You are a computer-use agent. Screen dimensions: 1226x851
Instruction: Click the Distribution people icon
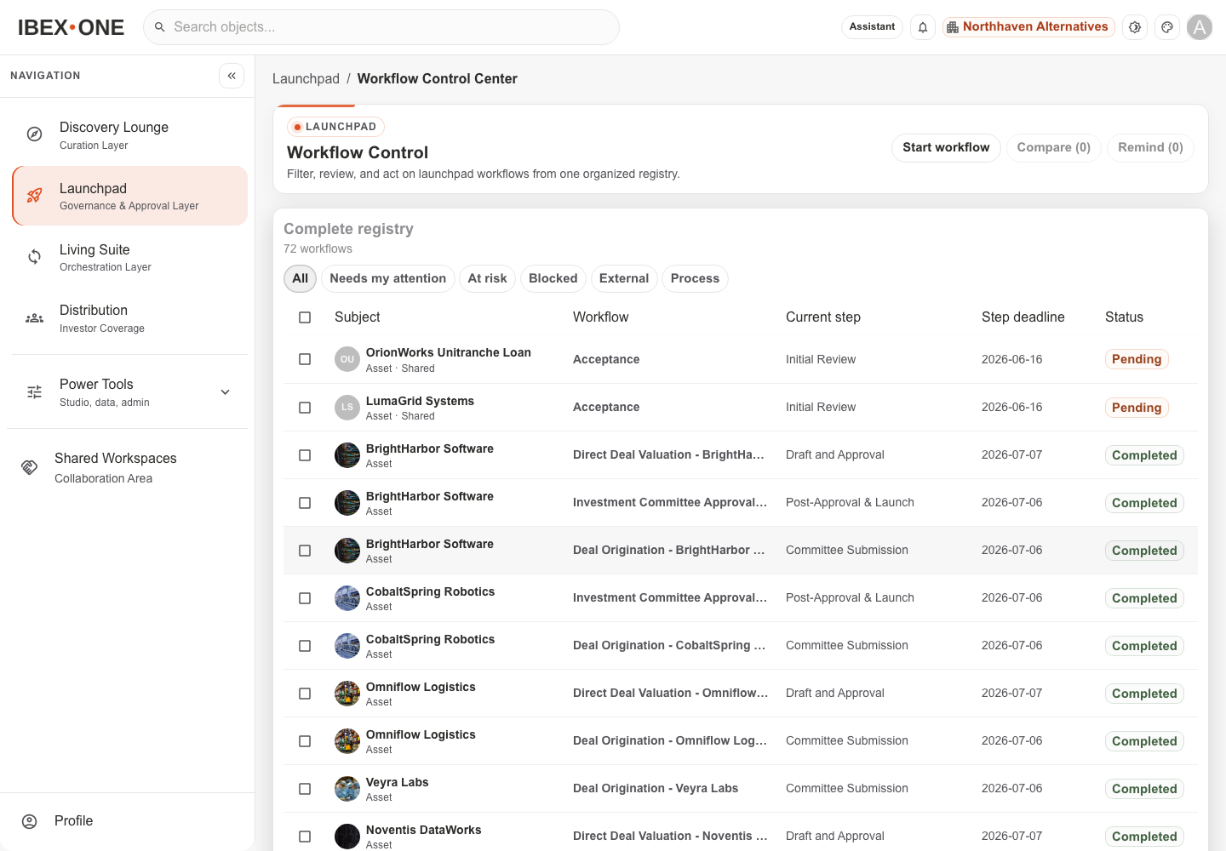[x=34, y=318]
